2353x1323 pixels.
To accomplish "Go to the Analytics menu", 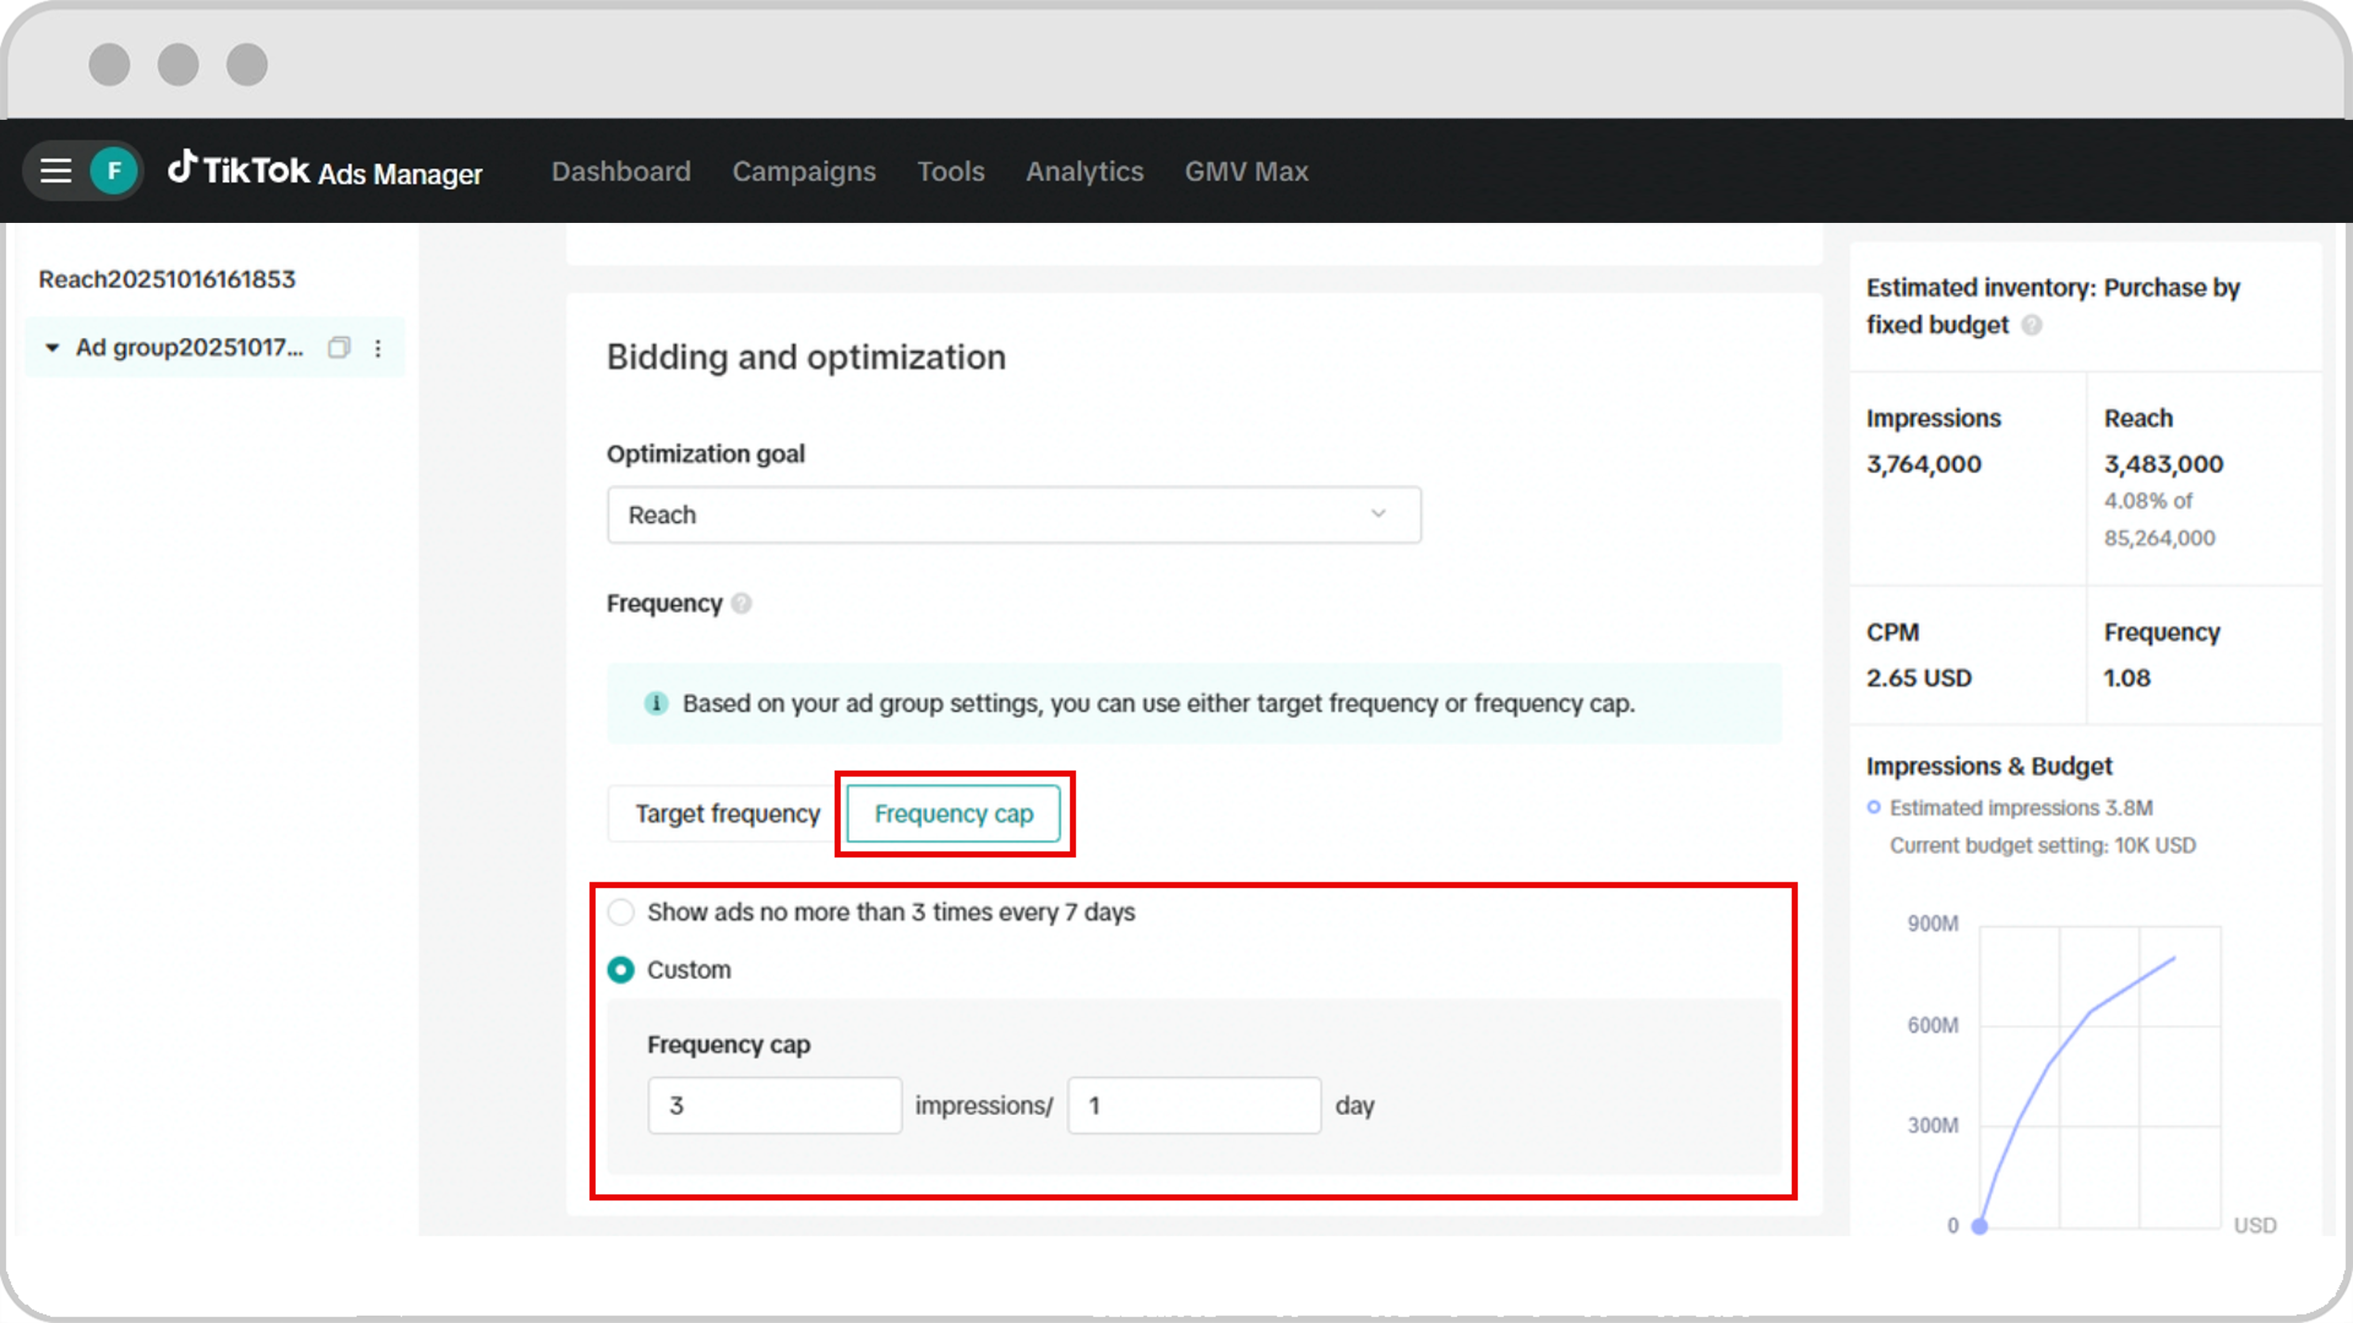I will [1084, 171].
